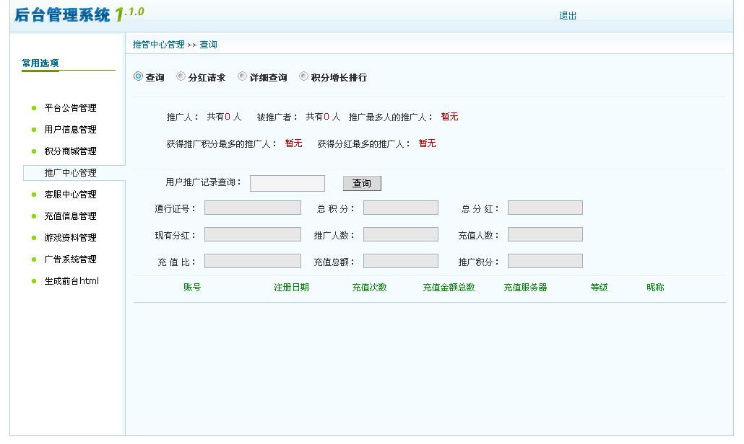
Task: Click the 通行证号 text field
Action: tap(252, 208)
